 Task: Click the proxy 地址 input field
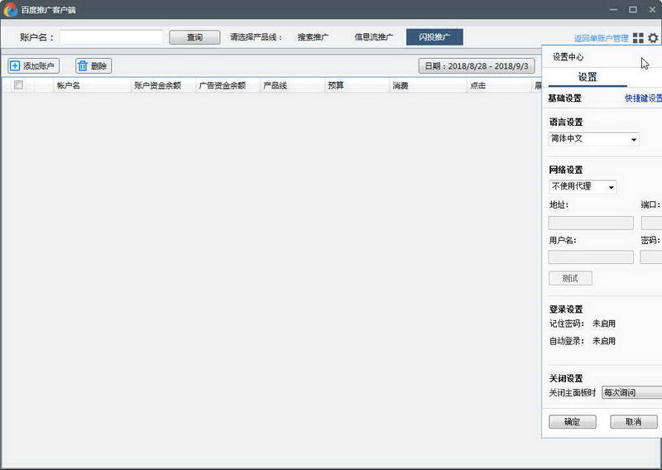click(591, 223)
